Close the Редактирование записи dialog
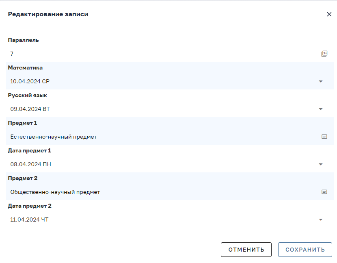 coord(329,14)
